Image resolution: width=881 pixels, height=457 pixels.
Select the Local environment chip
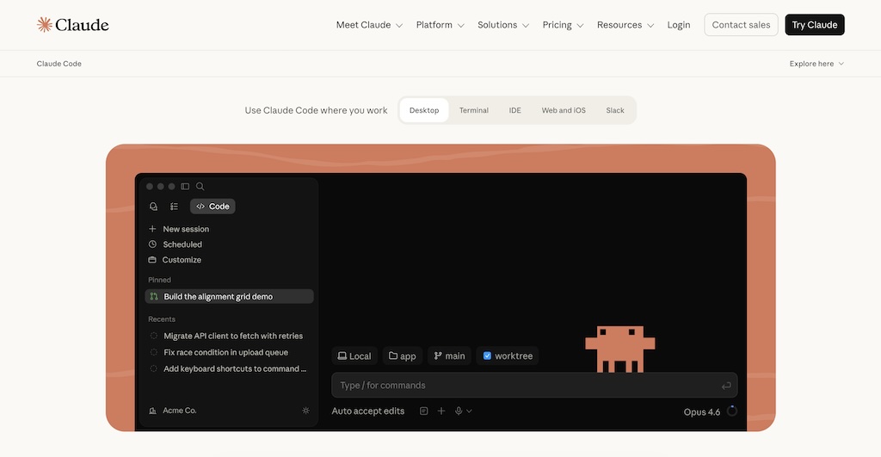tap(354, 355)
